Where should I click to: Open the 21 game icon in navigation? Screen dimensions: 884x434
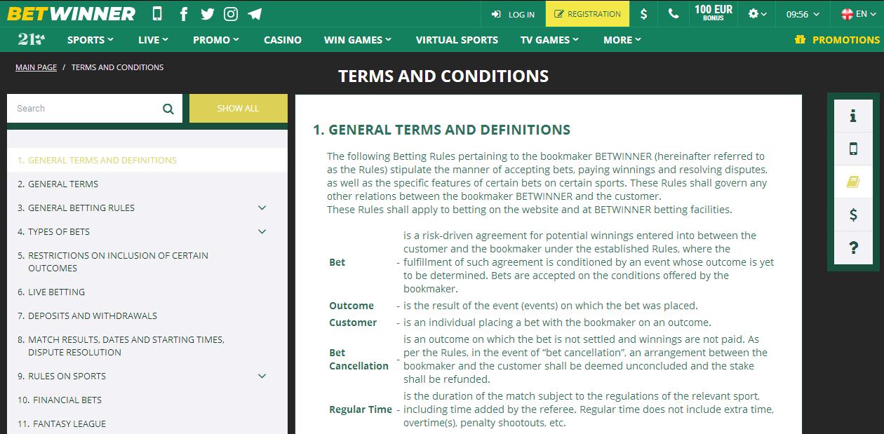31,39
